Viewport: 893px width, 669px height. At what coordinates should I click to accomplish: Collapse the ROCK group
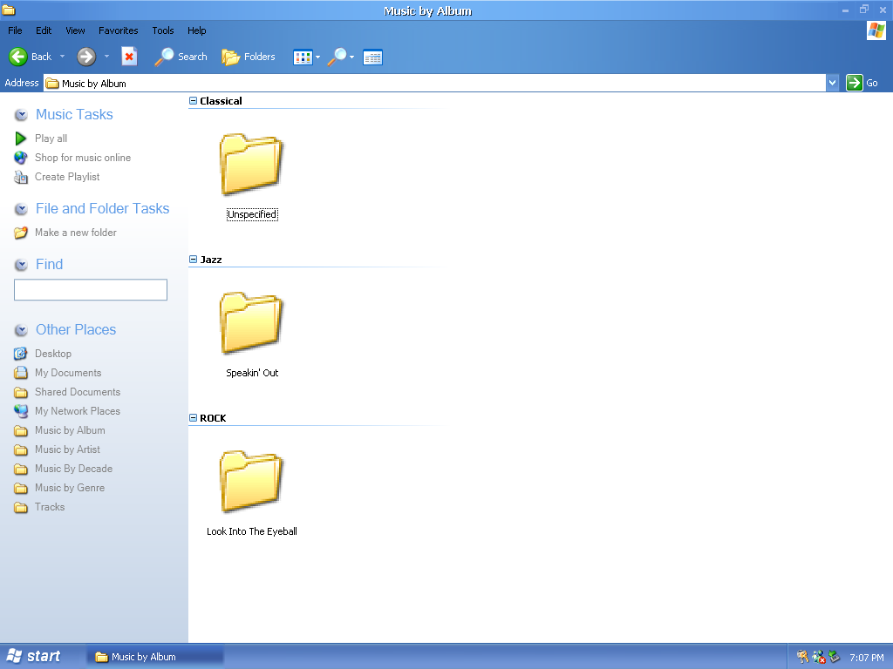194,418
